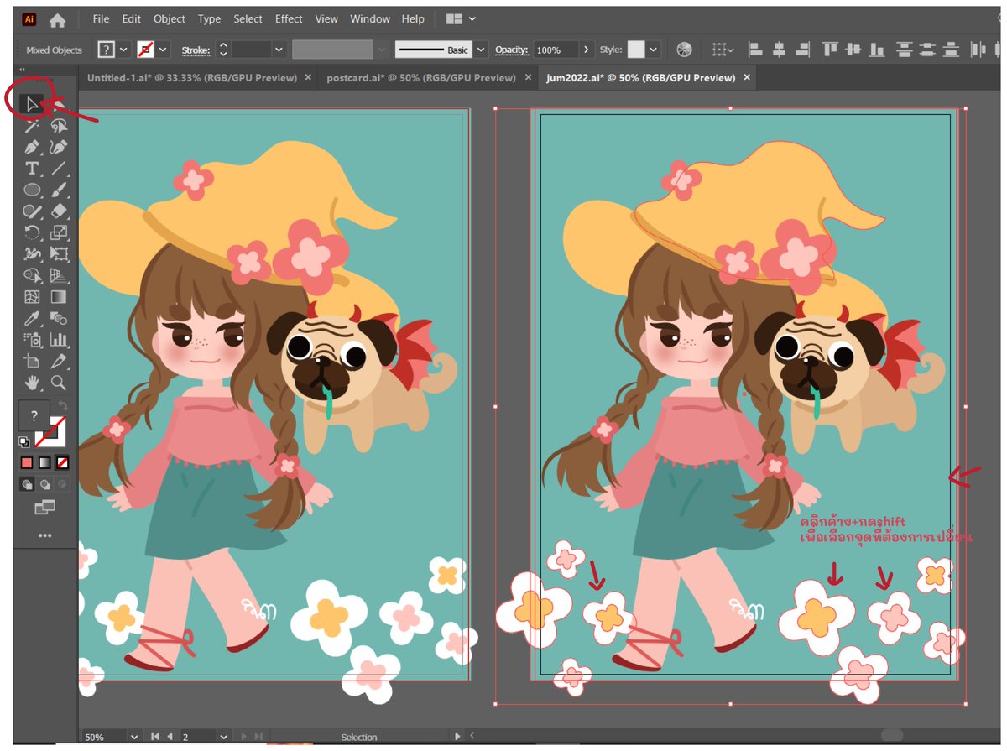Screen dimensions: 1007x751
Task: Select the Width/Warp tool
Action: 32,253
